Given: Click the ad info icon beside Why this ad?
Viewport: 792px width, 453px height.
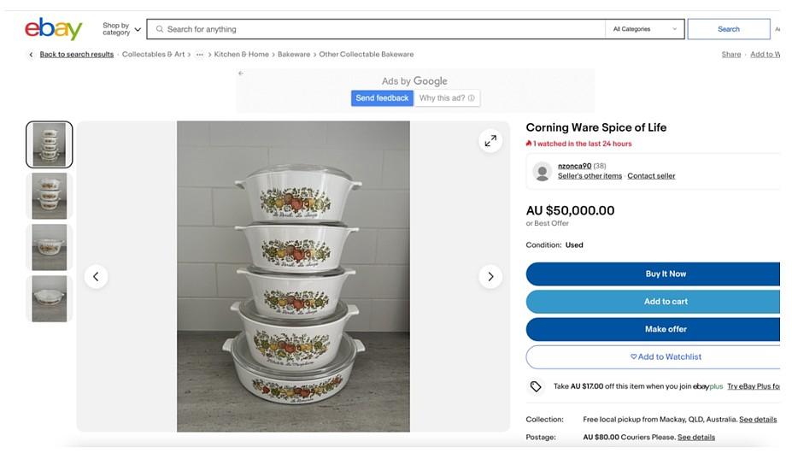Looking at the screenshot, I should (x=472, y=98).
